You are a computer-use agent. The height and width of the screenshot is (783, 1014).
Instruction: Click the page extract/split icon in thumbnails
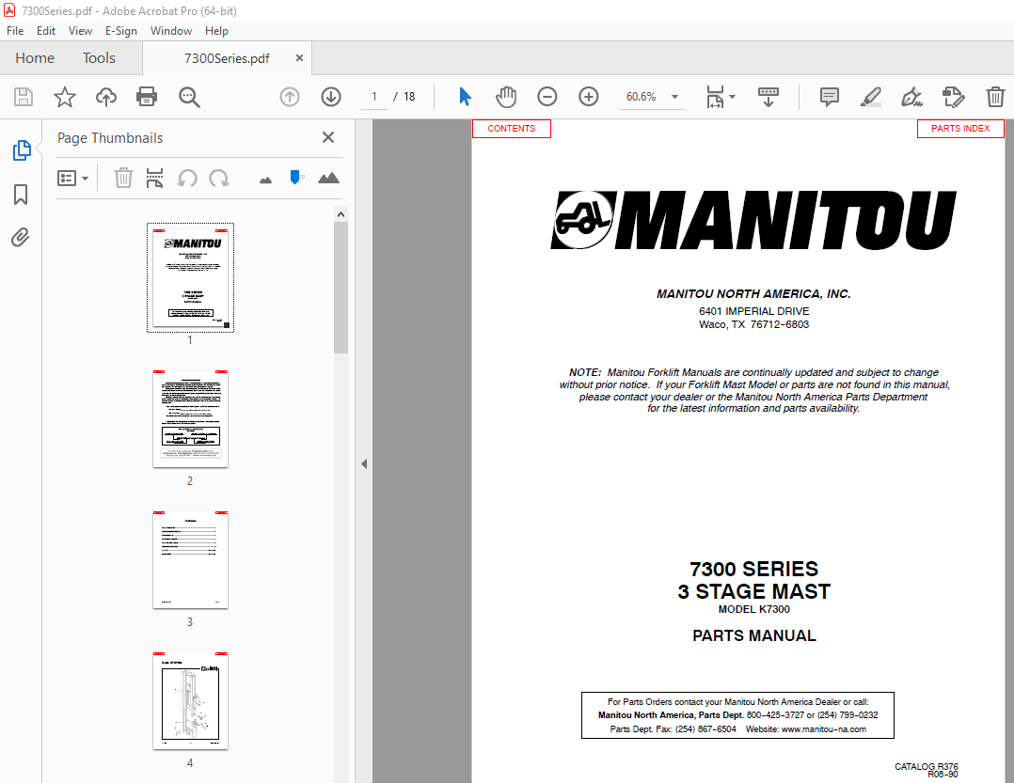coord(154,178)
